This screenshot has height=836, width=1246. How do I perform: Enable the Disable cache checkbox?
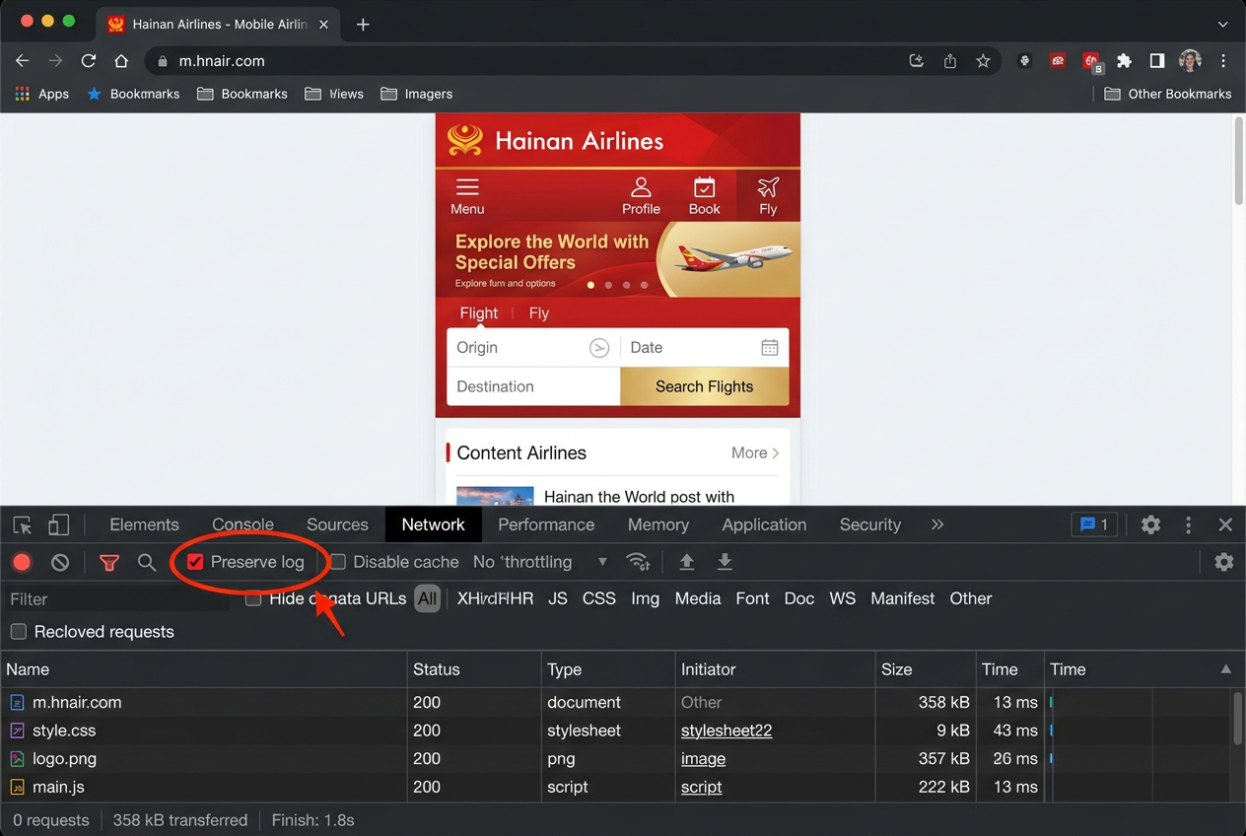(x=338, y=562)
